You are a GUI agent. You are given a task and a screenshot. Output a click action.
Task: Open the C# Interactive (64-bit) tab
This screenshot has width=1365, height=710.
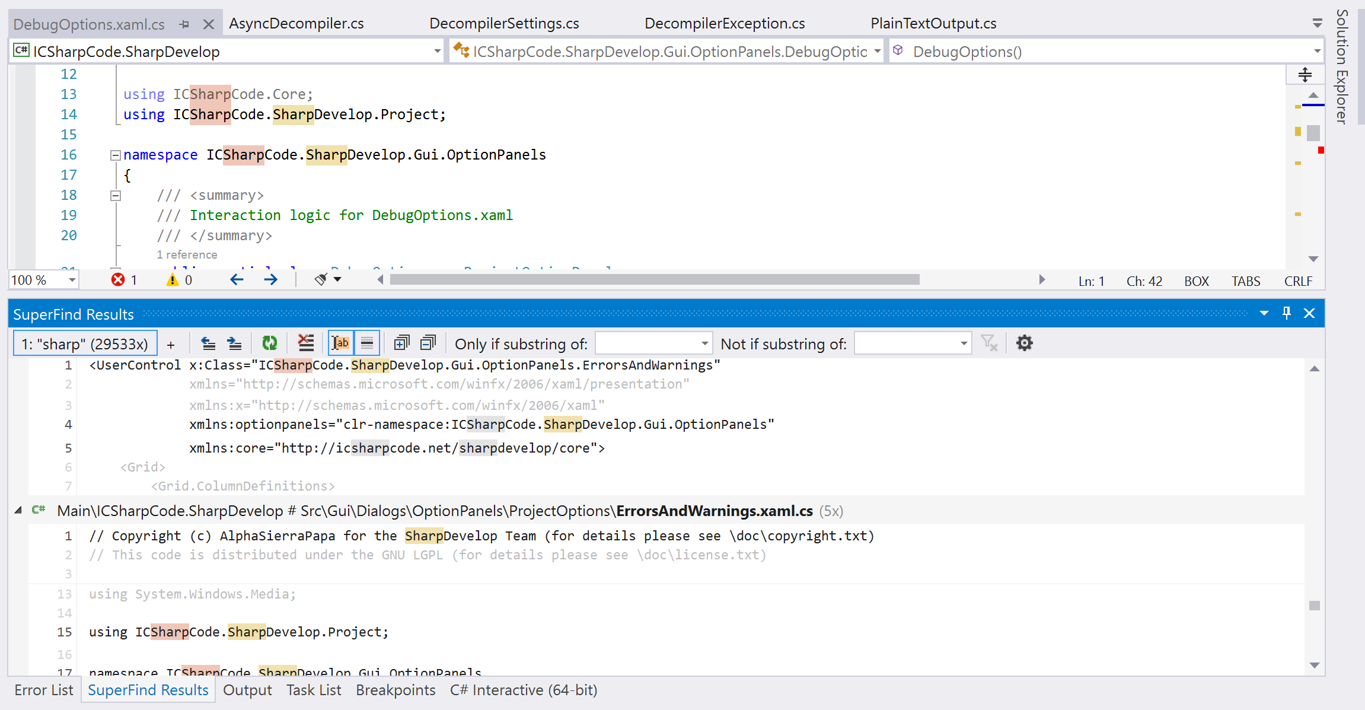coord(524,690)
